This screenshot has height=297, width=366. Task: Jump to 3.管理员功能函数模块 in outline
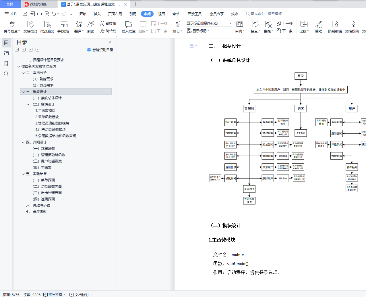52,123
